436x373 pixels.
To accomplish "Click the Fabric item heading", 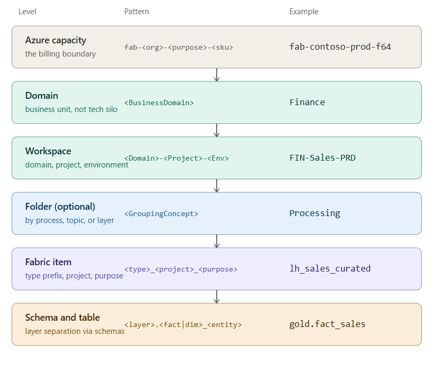I will pos(48,262).
